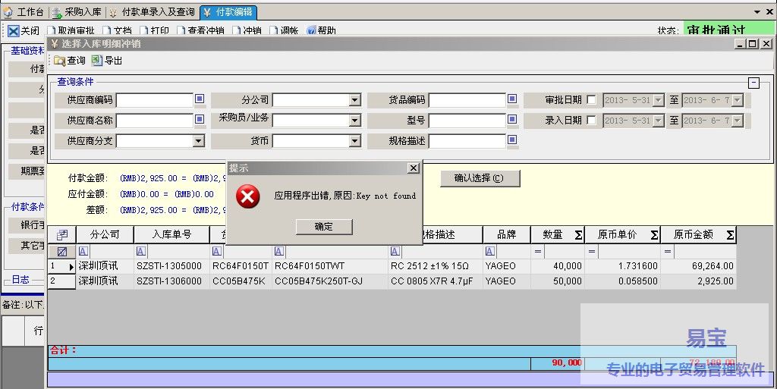Image resolution: width=777 pixels, height=389 pixels.
Task: Tick the 录入日期 checkbox
Action: click(591, 121)
